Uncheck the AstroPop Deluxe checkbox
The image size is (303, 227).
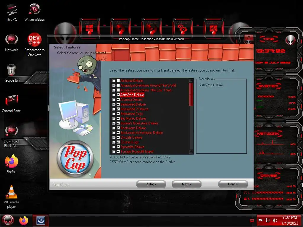click(118, 95)
